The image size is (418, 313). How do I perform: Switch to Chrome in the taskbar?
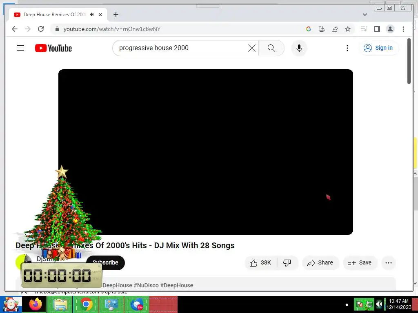tap(86, 304)
